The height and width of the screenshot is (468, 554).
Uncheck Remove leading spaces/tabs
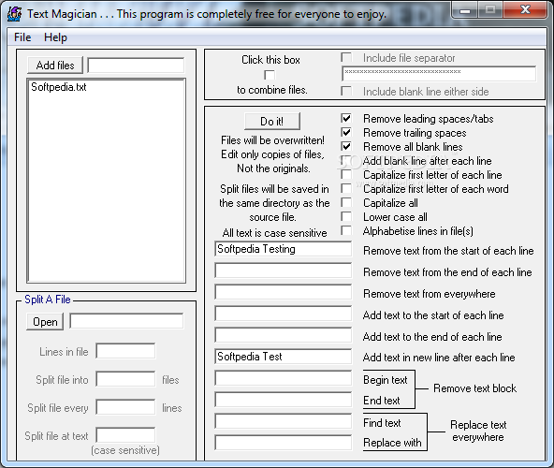point(346,119)
